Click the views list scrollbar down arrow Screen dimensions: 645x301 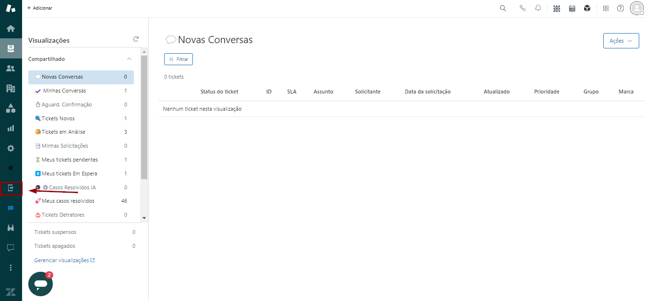tap(144, 218)
